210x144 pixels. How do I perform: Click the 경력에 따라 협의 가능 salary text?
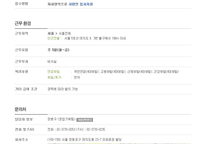(62, 89)
